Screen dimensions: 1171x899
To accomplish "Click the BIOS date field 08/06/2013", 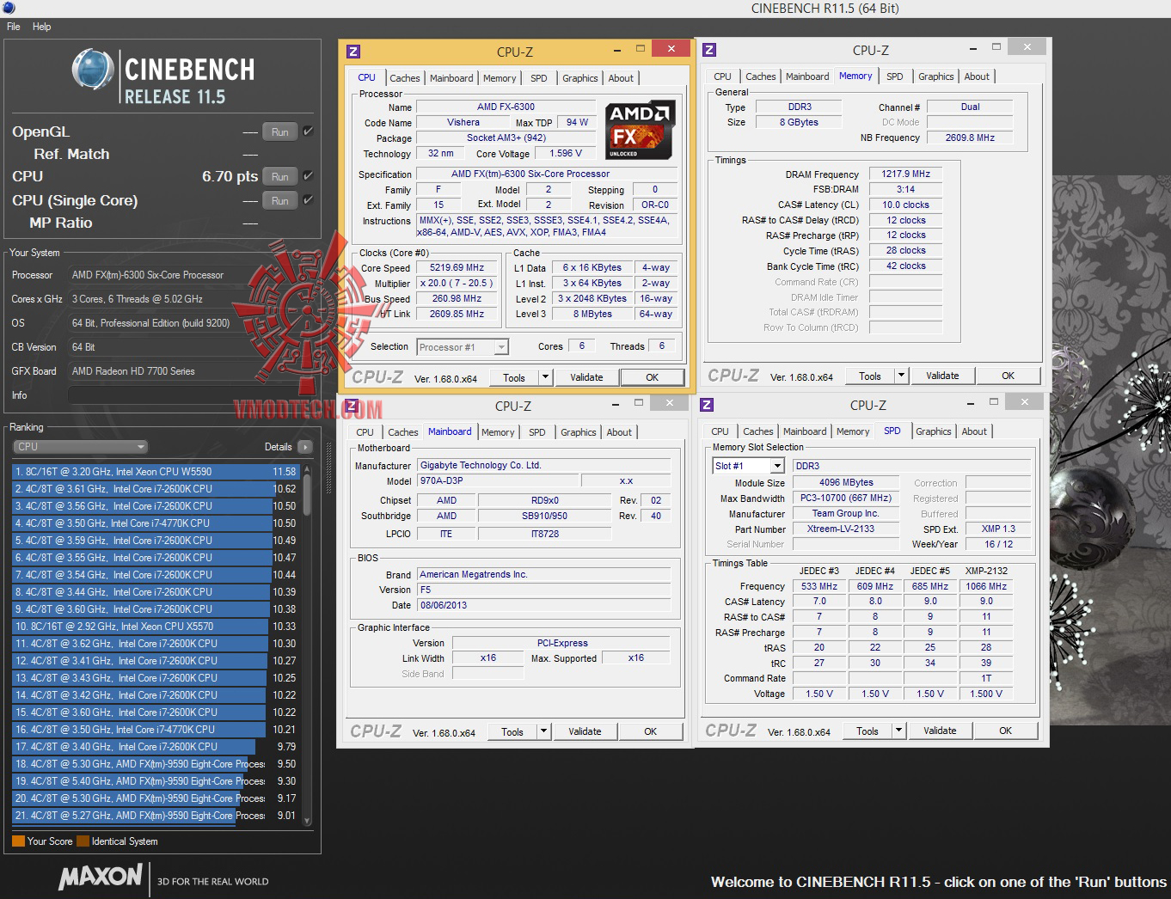I will (544, 605).
